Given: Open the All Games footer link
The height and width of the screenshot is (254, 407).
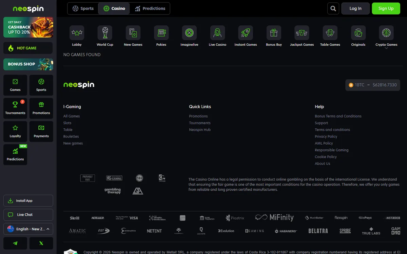Looking at the screenshot, I should (72, 116).
